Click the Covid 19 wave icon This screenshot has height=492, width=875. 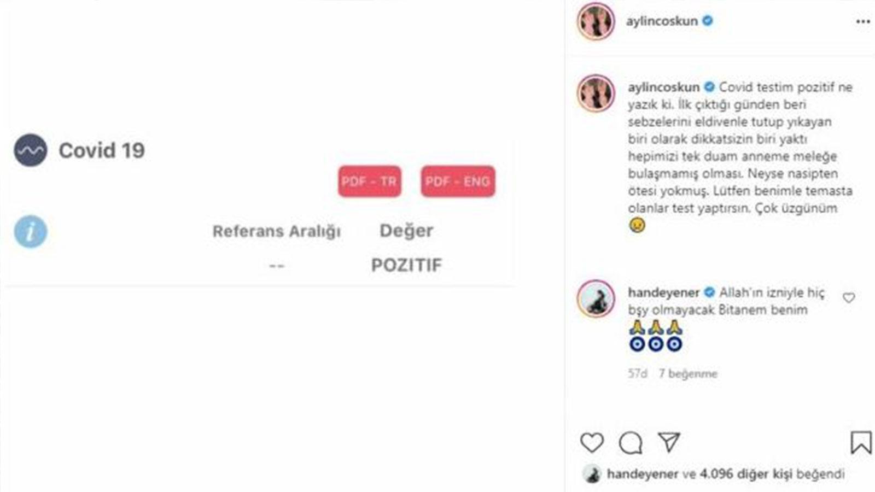click(31, 150)
